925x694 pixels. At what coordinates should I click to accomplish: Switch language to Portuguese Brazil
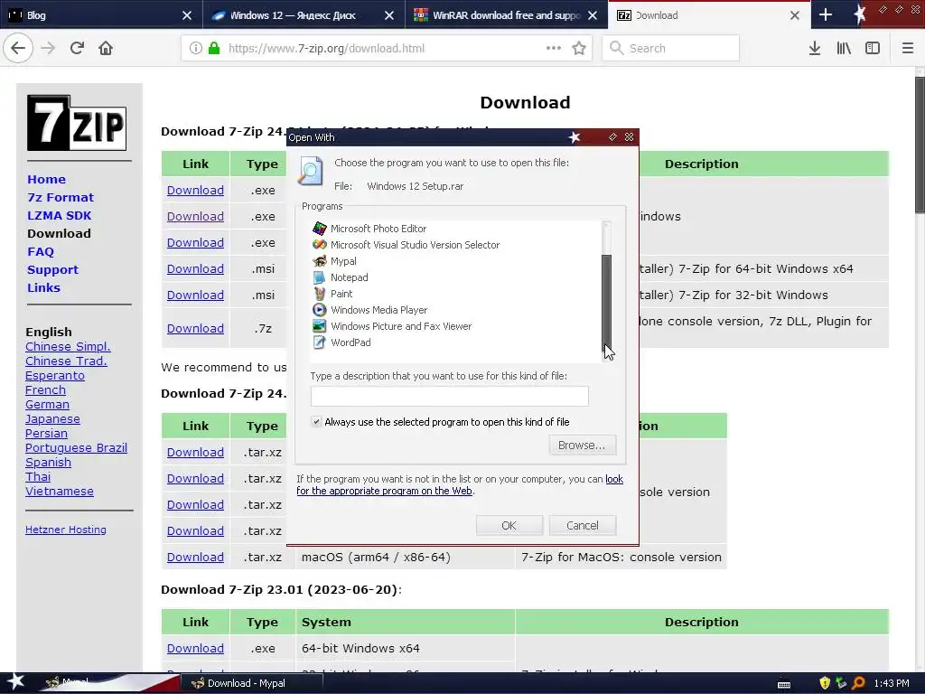76,447
